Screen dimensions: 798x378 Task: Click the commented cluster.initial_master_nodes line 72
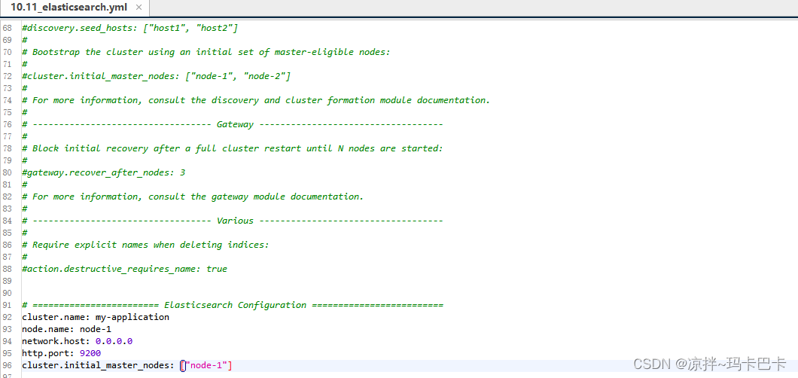pyautogui.click(x=157, y=76)
